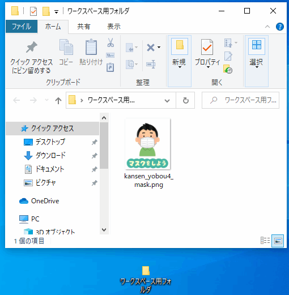Click the Pin to Quick Access pushpin icon
289x295 pixels.
point(32,47)
